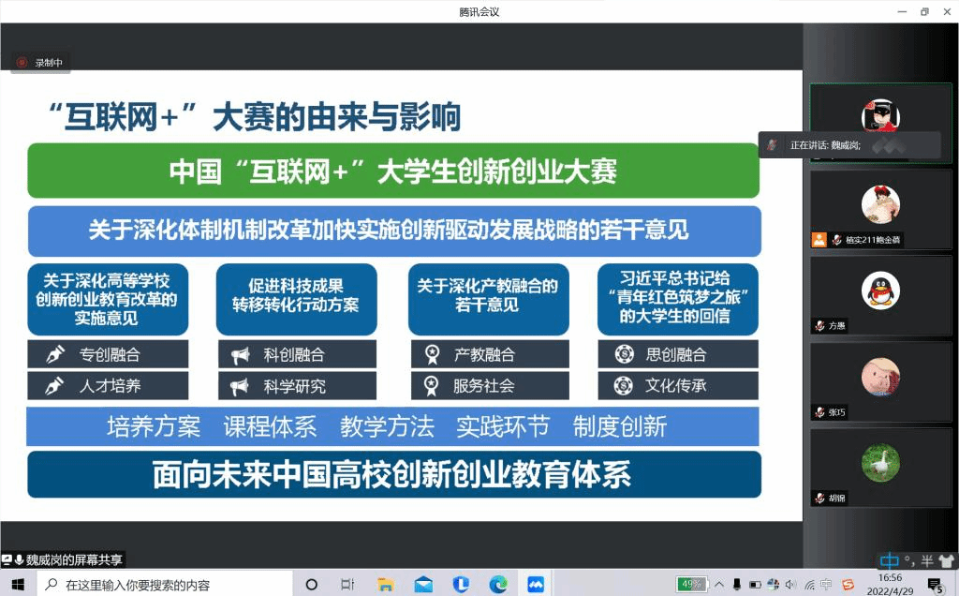Image resolution: width=959 pixels, height=596 pixels.
Task: Click the Windows search box on the taskbar
Action: tap(169, 585)
